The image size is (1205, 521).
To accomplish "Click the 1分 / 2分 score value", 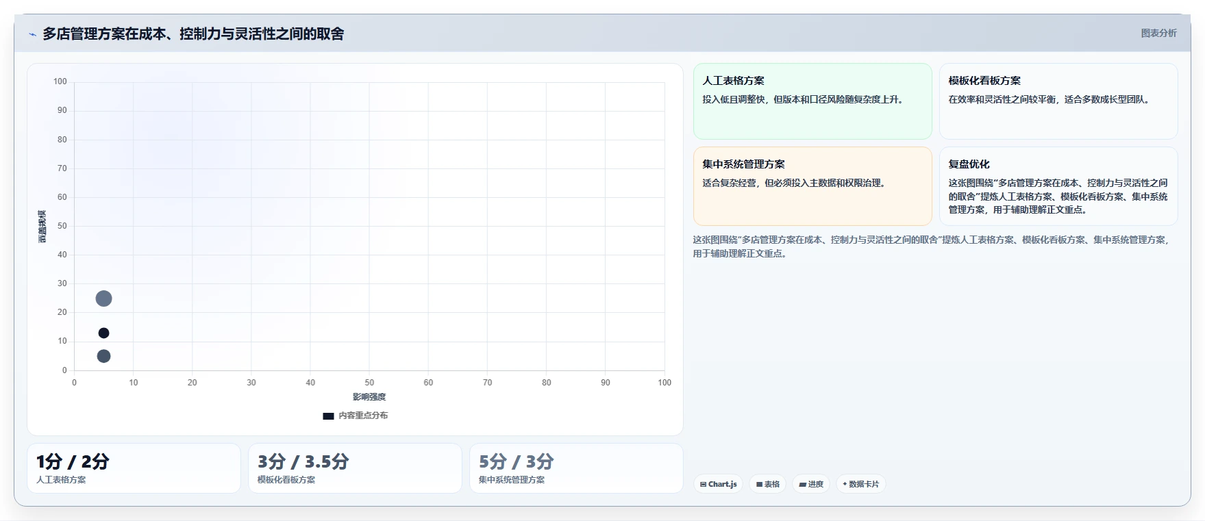I will coord(73,461).
